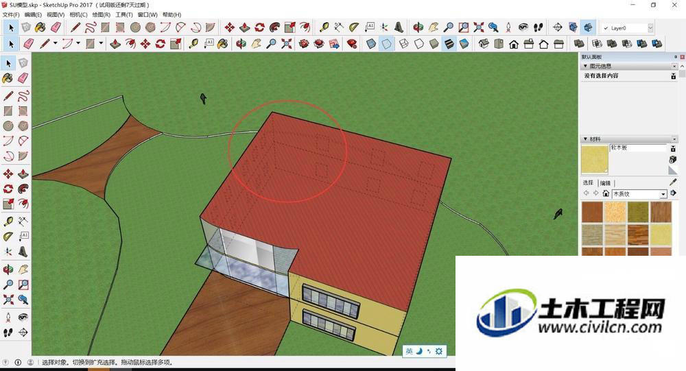The width and height of the screenshot is (686, 371).
Task: Open dropdown arrow beside second-row pencil tool
Action: pyautogui.click(x=55, y=43)
